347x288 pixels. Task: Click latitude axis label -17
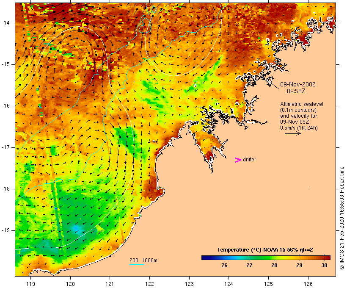(6, 147)
